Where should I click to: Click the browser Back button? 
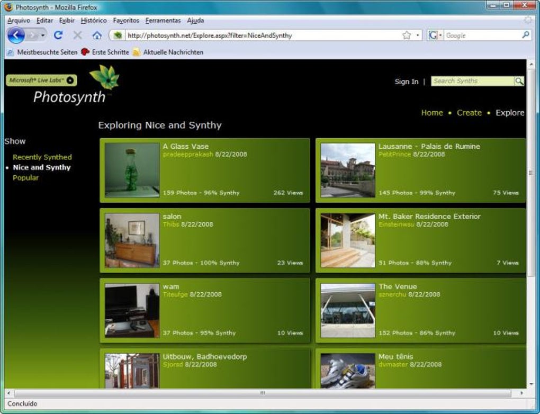[16, 35]
